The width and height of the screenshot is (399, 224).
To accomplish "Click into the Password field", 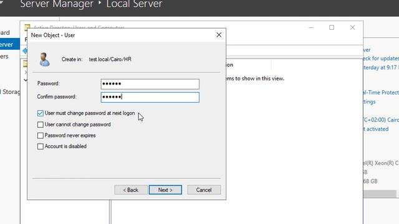I will 150,84.
